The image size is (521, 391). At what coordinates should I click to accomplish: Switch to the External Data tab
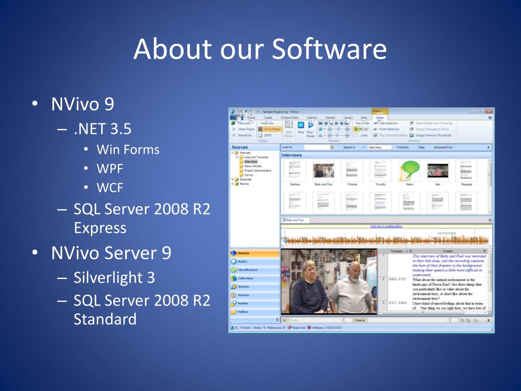point(290,118)
